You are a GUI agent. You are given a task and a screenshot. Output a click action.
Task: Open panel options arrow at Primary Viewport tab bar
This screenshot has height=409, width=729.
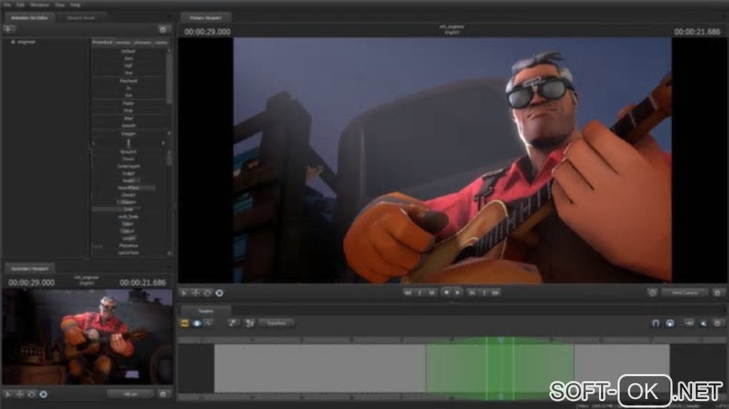(723, 18)
